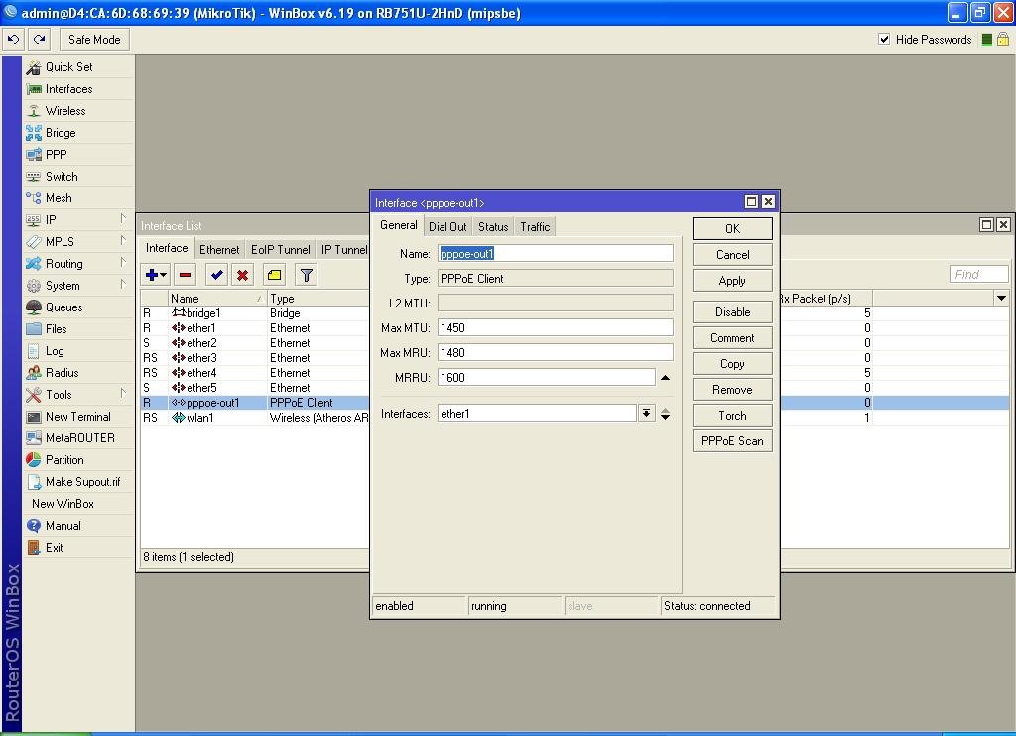Click the Name field containing pppoe-out1

click(x=556, y=253)
